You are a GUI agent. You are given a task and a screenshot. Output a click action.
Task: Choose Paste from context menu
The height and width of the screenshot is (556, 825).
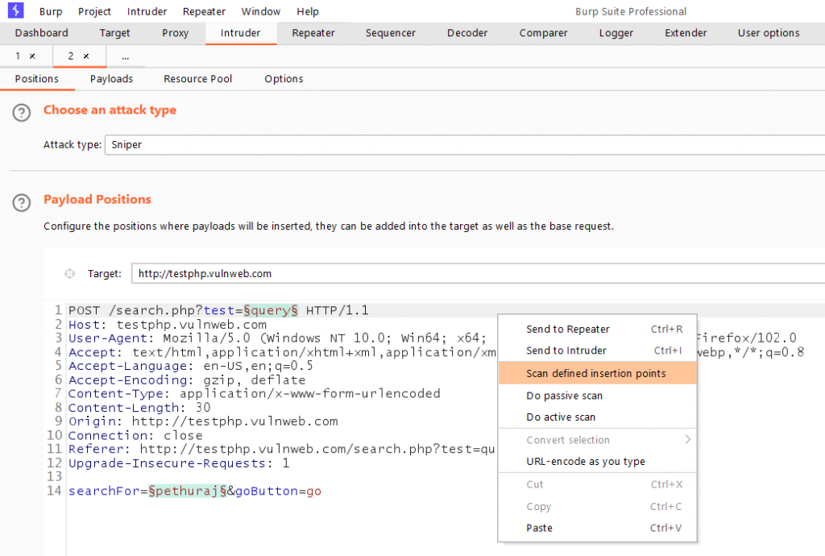[x=597, y=528]
